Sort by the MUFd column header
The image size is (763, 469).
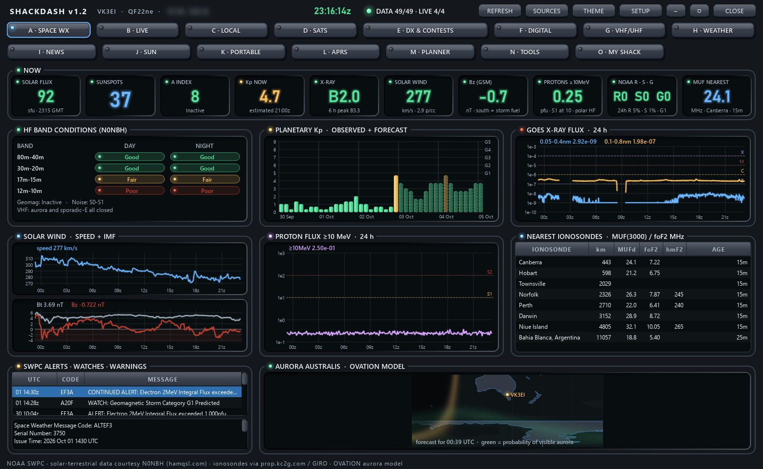pyautogui.click(x=627, y=249)
